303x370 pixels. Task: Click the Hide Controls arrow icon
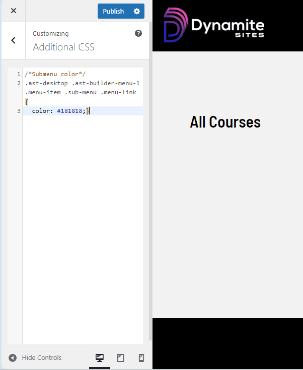[13, 358]
